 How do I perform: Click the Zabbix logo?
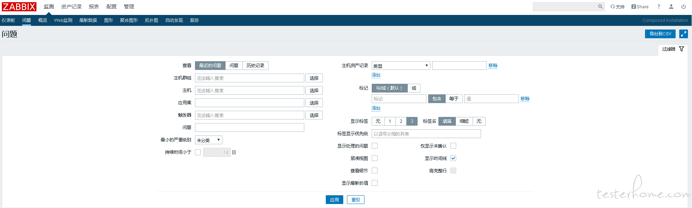[19, 7]
